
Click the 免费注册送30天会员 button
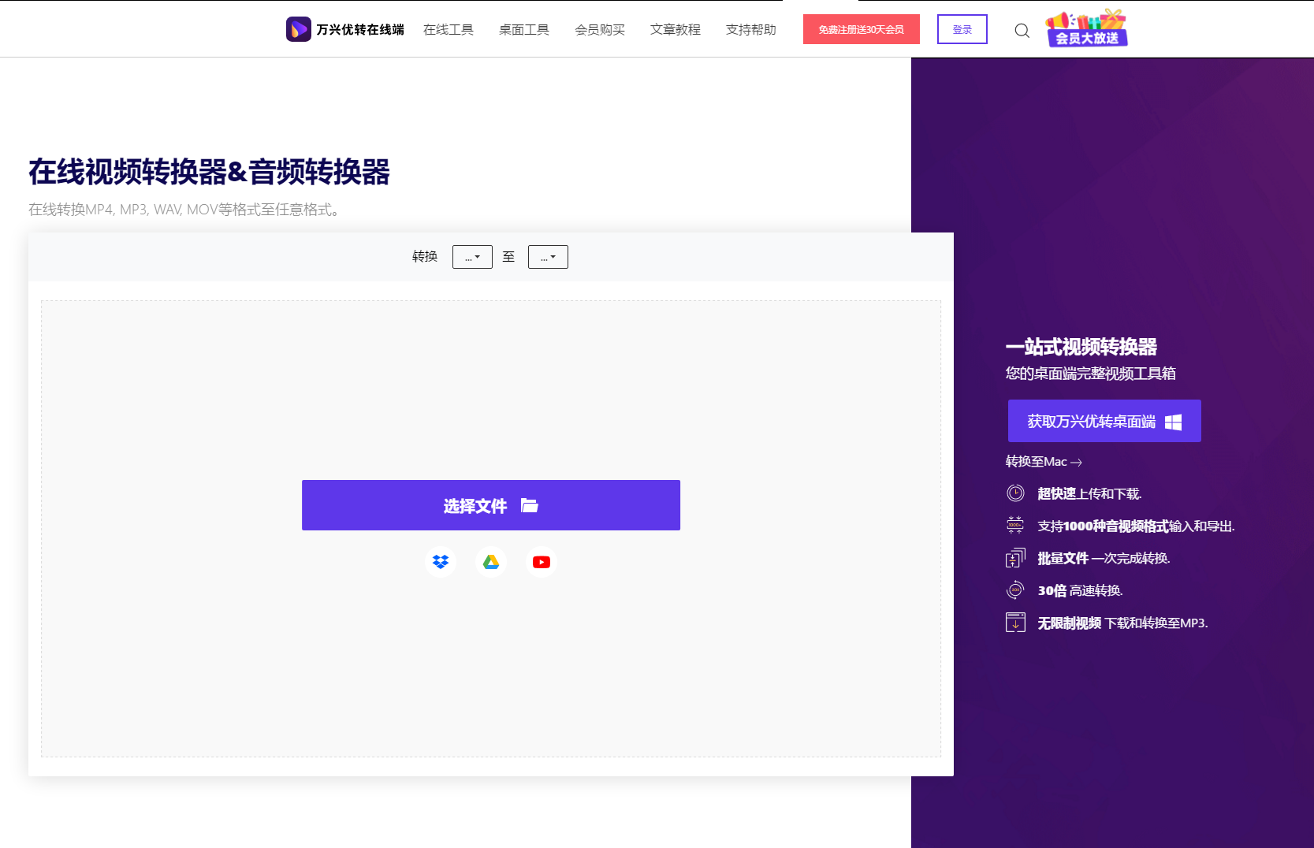pos(861,29)
